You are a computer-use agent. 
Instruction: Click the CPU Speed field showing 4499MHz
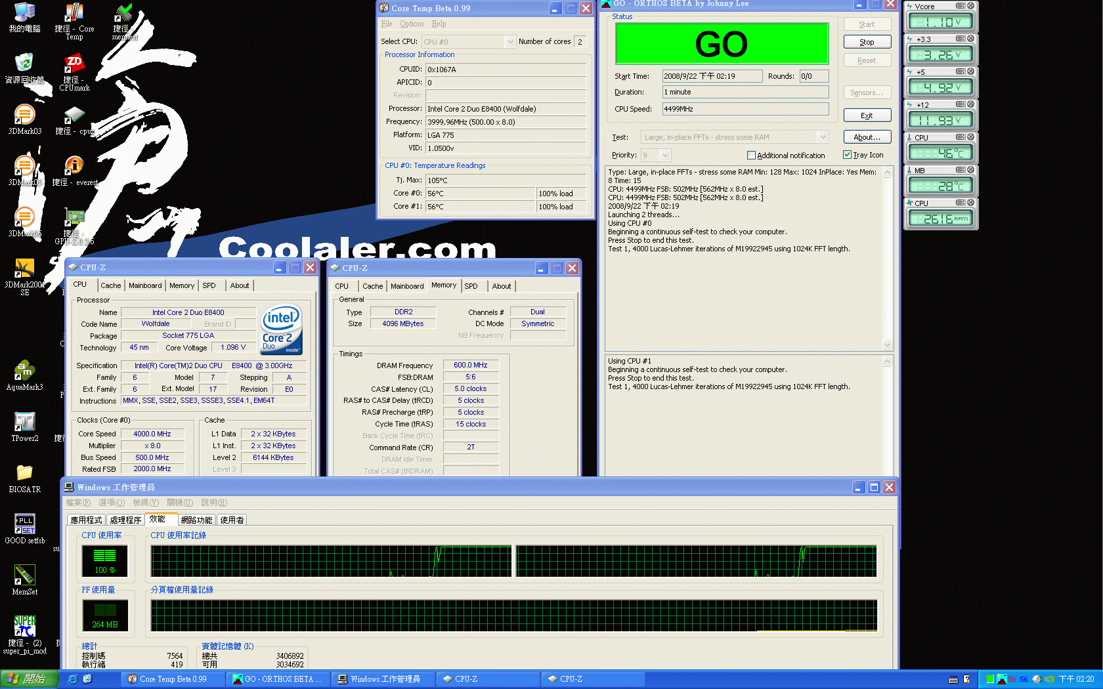click(x=745, y=109)
